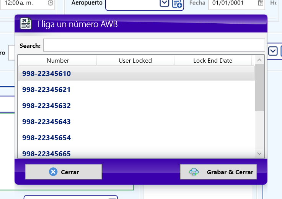This screenshot has height=199, width=282.
Task: Sort by the Number column header
Action: coord(58,60)
